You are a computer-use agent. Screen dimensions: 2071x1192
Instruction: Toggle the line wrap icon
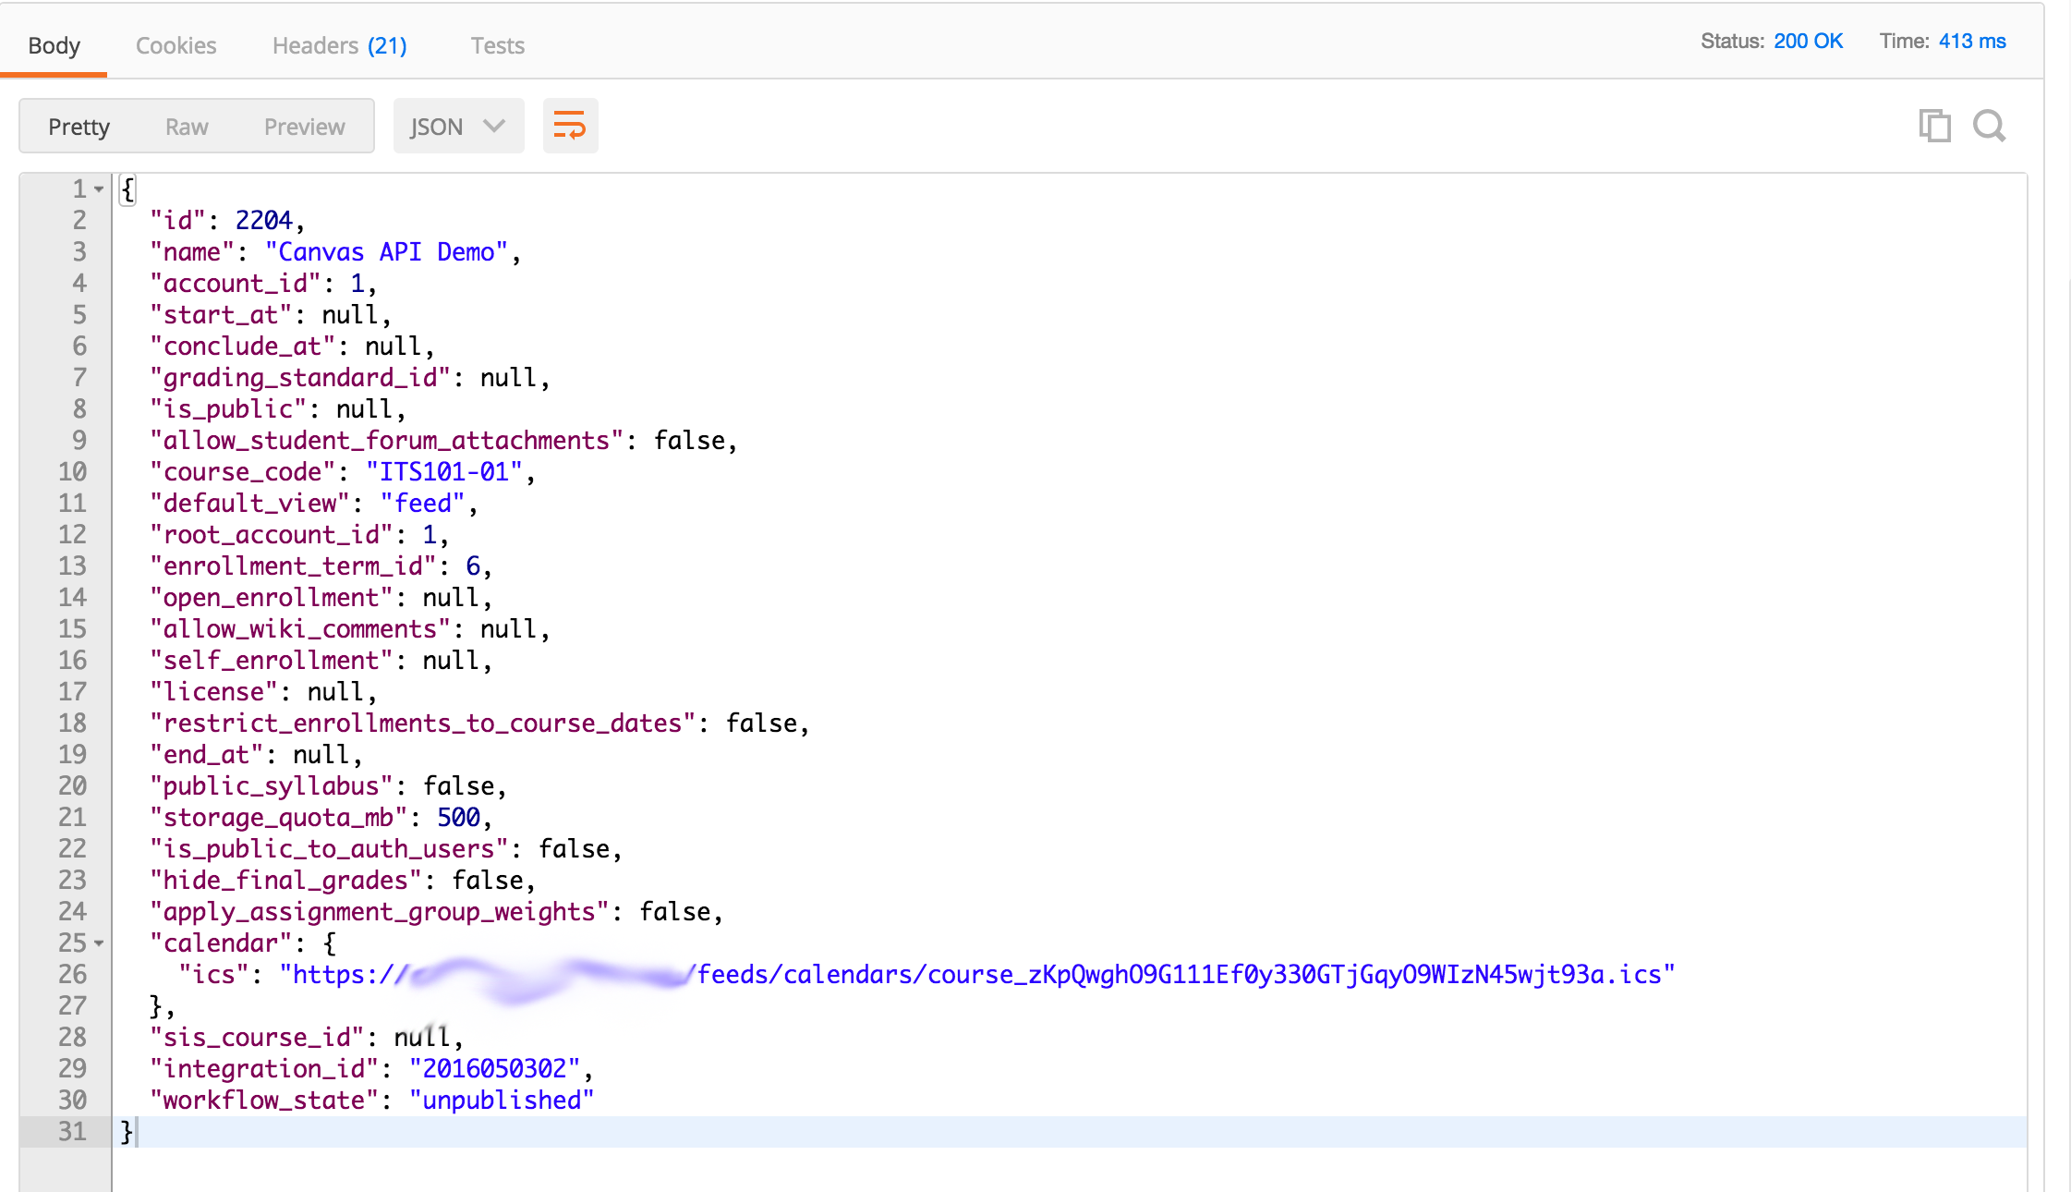570,126
